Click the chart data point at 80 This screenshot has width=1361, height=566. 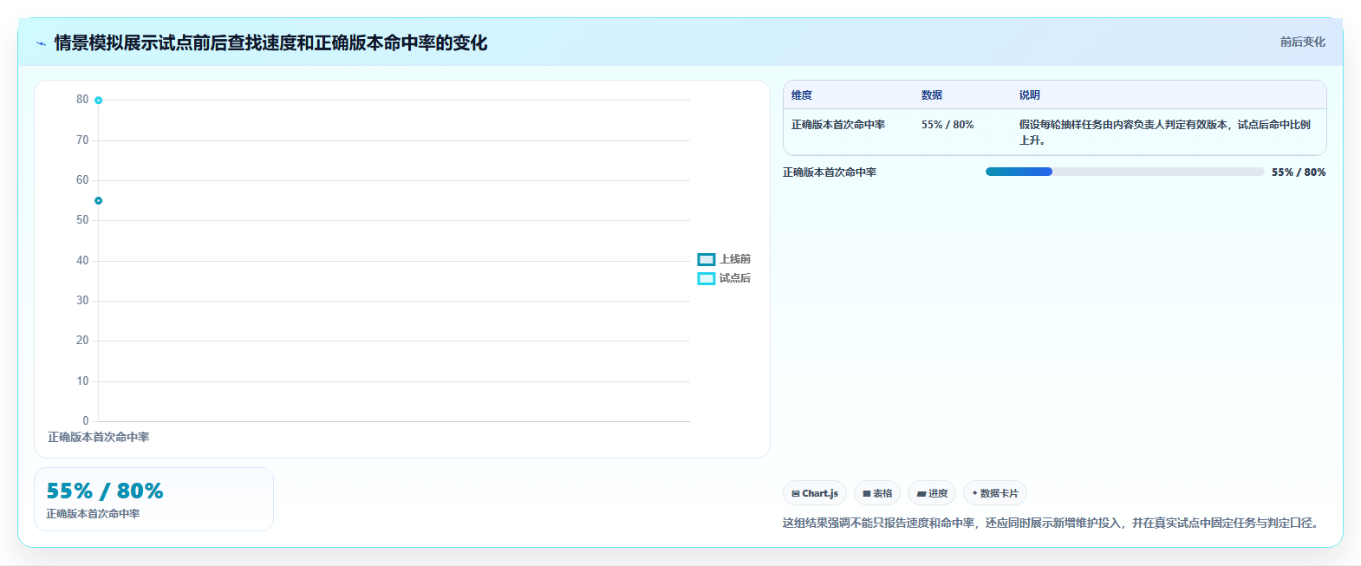(x=99, y=101)
